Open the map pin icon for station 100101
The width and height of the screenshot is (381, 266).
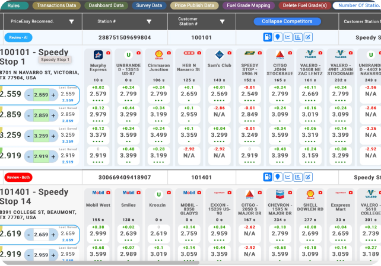click(x=277, y=37)
